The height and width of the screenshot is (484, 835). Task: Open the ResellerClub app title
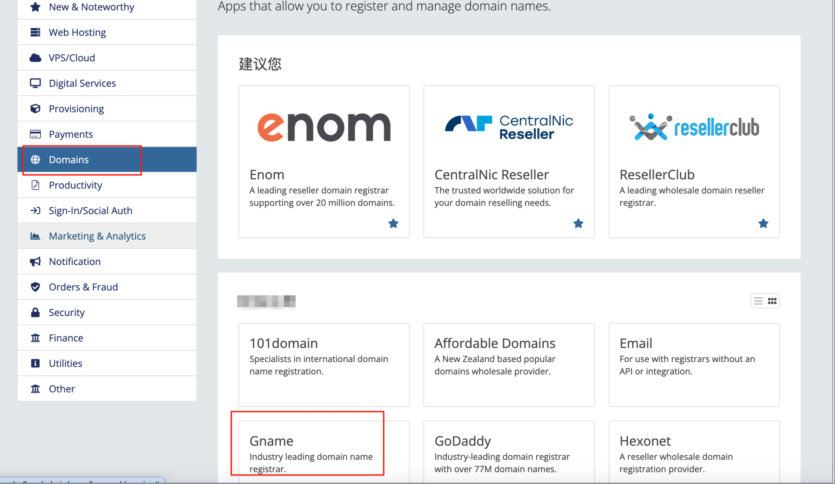[657, 174]
